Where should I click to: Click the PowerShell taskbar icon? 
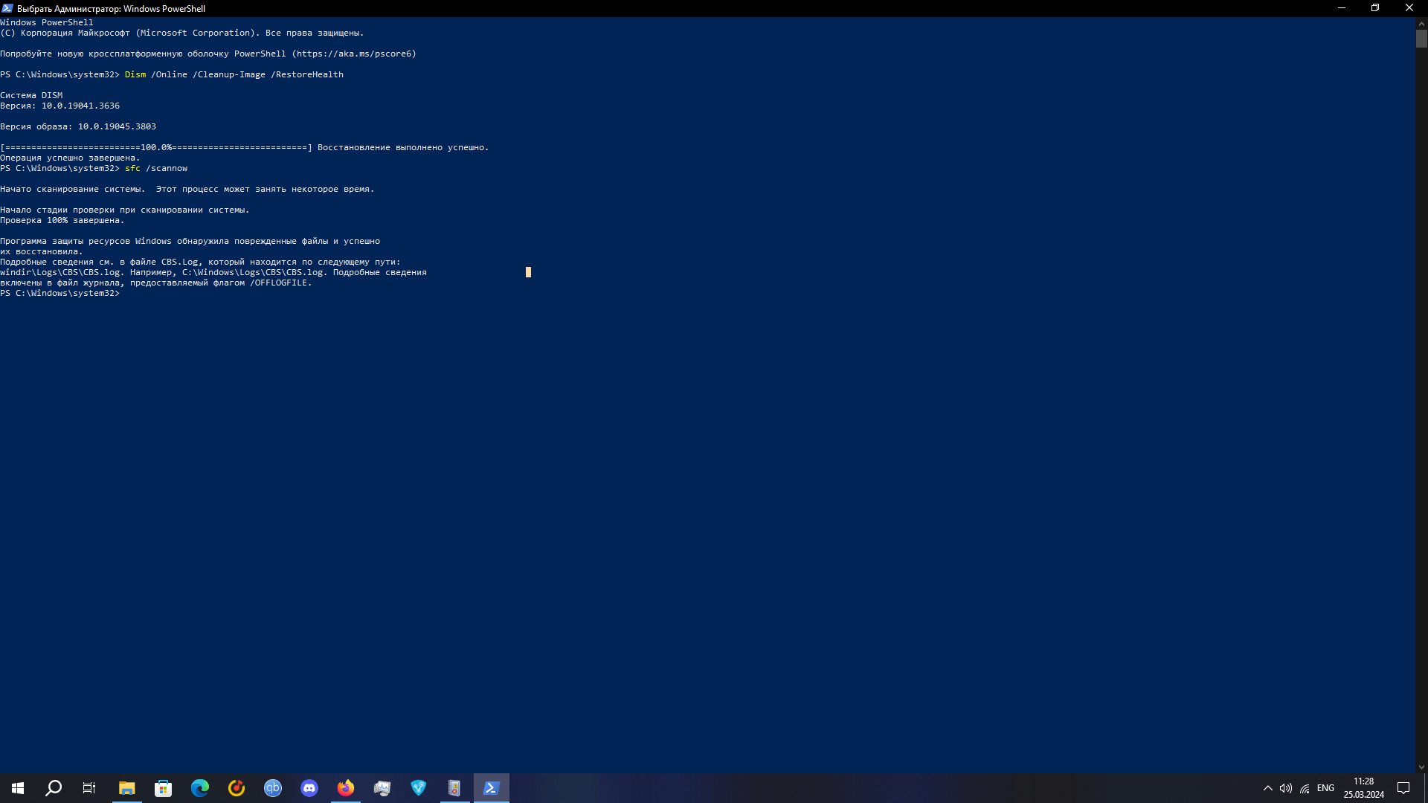(491, 788)
